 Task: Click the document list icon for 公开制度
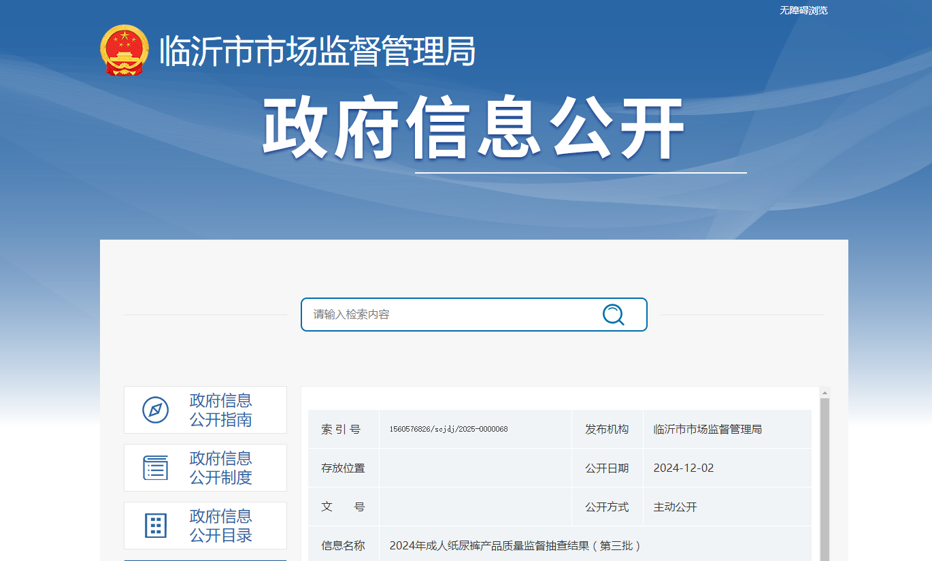(155, 468)
